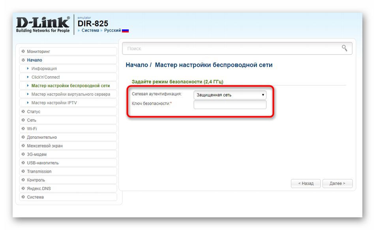This screenshot has height=230, width=375.
Task: Collapse the Начало section
Action: (34, 60)
